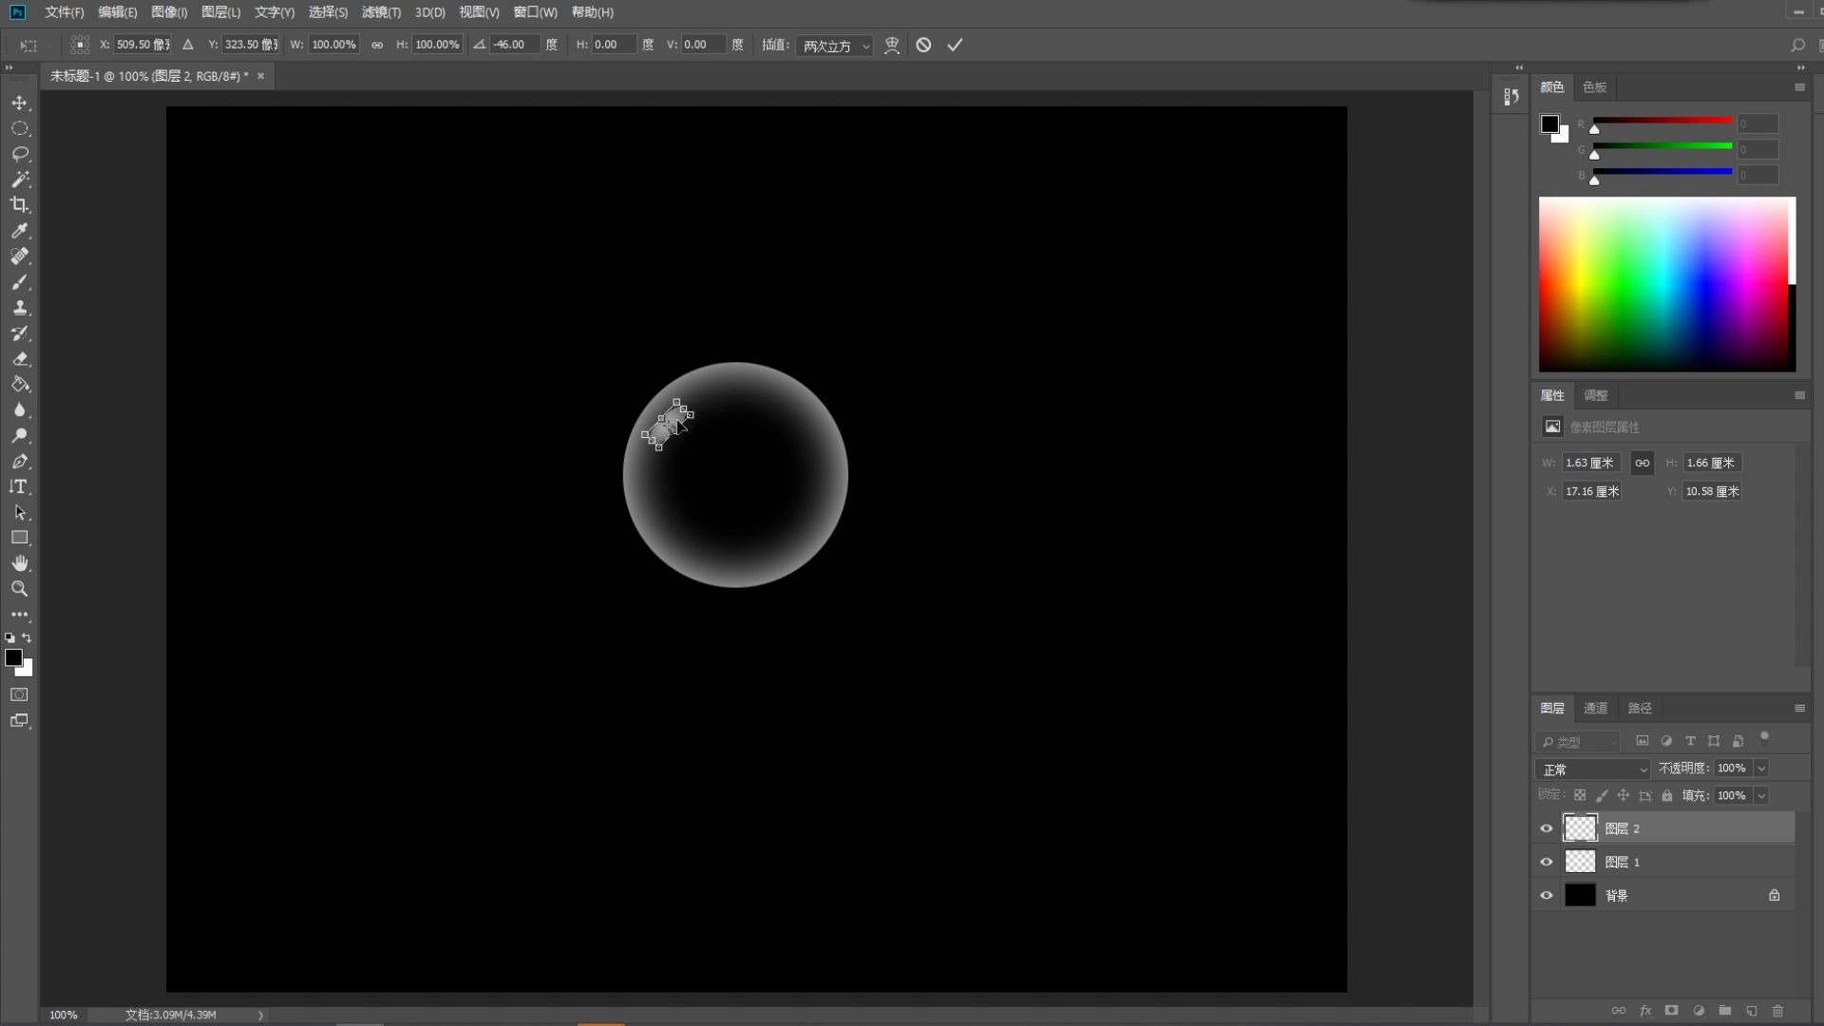Switch to the 色板 tab
Viewport: 1824px width, 1026px height.
tap(1594, 86)
